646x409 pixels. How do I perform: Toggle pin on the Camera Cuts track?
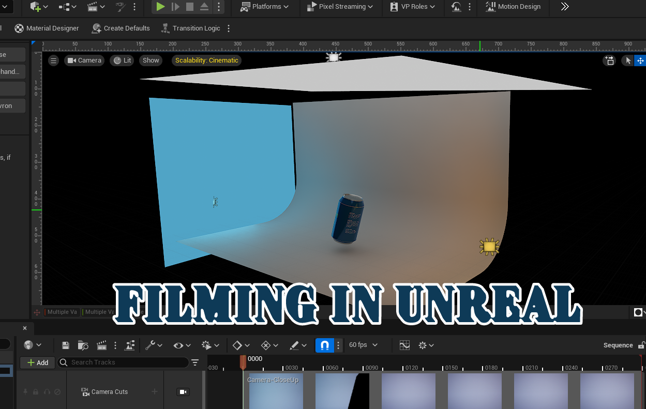pyautogui.click(x=25, y=392)
